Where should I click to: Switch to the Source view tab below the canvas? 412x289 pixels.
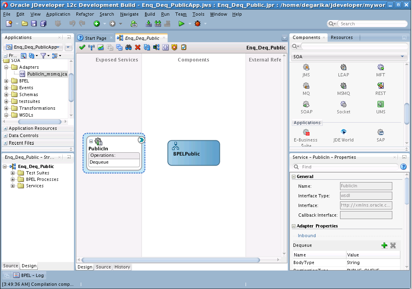point(103,267)
